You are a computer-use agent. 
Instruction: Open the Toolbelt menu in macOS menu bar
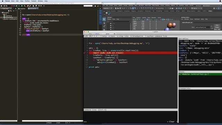tap(34, 1)
